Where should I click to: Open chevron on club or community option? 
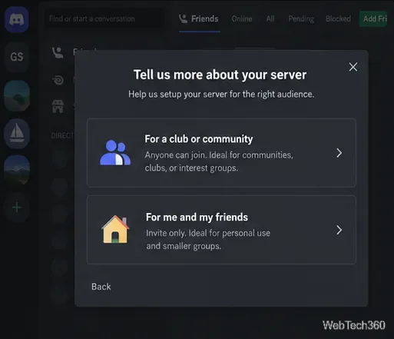[x=339, y=153]
